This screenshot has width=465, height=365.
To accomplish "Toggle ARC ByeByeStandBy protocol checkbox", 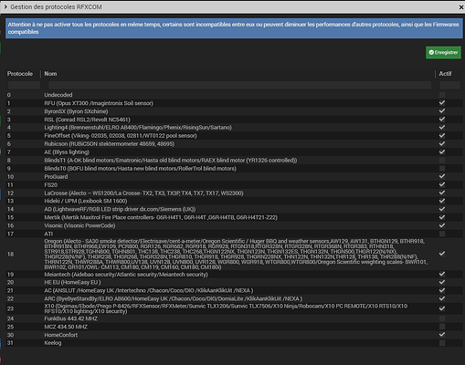I will pos(442,298).
